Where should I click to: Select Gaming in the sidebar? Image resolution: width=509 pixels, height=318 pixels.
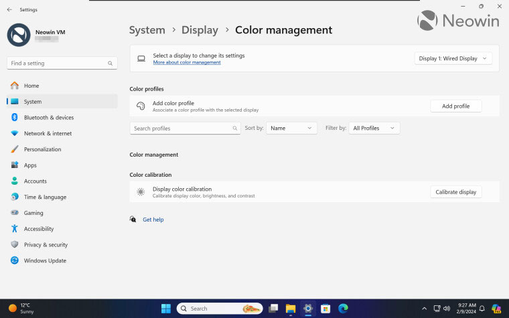pyautogui.click(x=33, y=213)
